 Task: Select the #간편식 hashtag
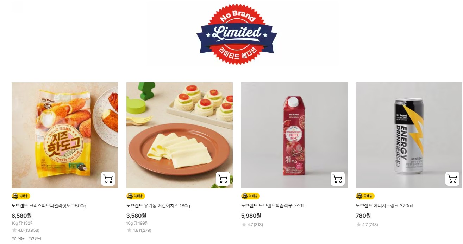click(x=35, y=238)
